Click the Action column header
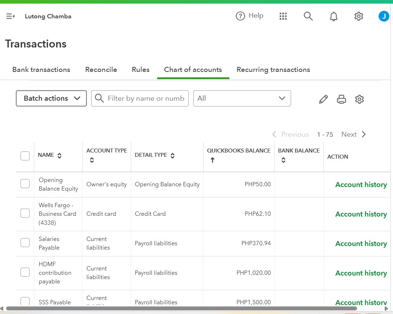 point(338,156)
